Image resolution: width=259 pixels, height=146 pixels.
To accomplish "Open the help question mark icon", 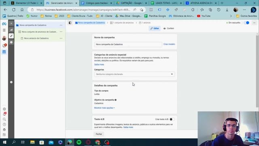I will tap(4, 125).
